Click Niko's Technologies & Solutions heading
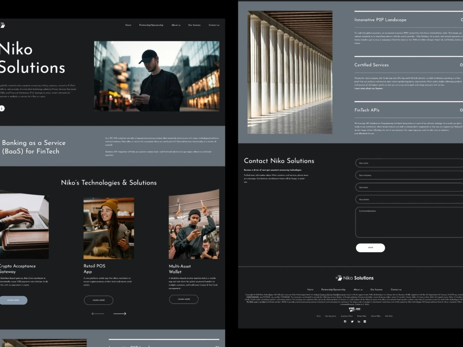 [109, 183]
